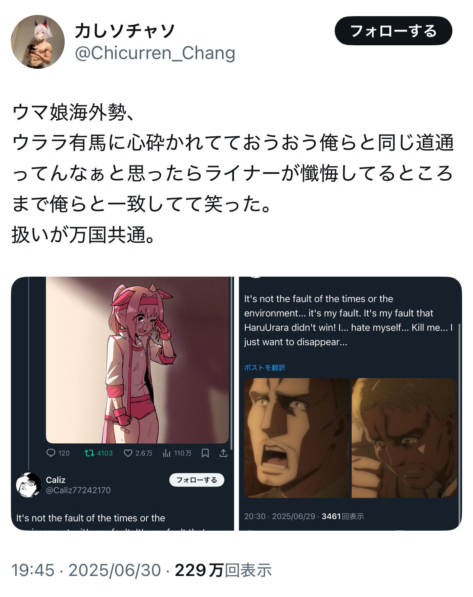Open the Caliz profile avatar
The height and width of the screenshot is (597, 473).
[x=28, y=485]
